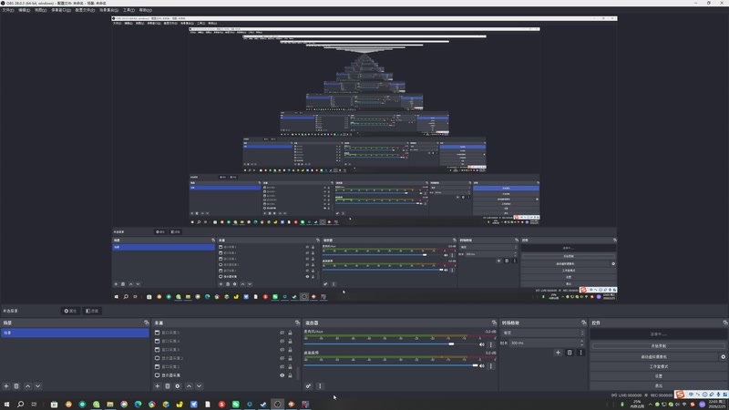Image resolution: width=729 pixels, height=410 pixels.
Task: Open the Windows Start menu
Action: 6,404
